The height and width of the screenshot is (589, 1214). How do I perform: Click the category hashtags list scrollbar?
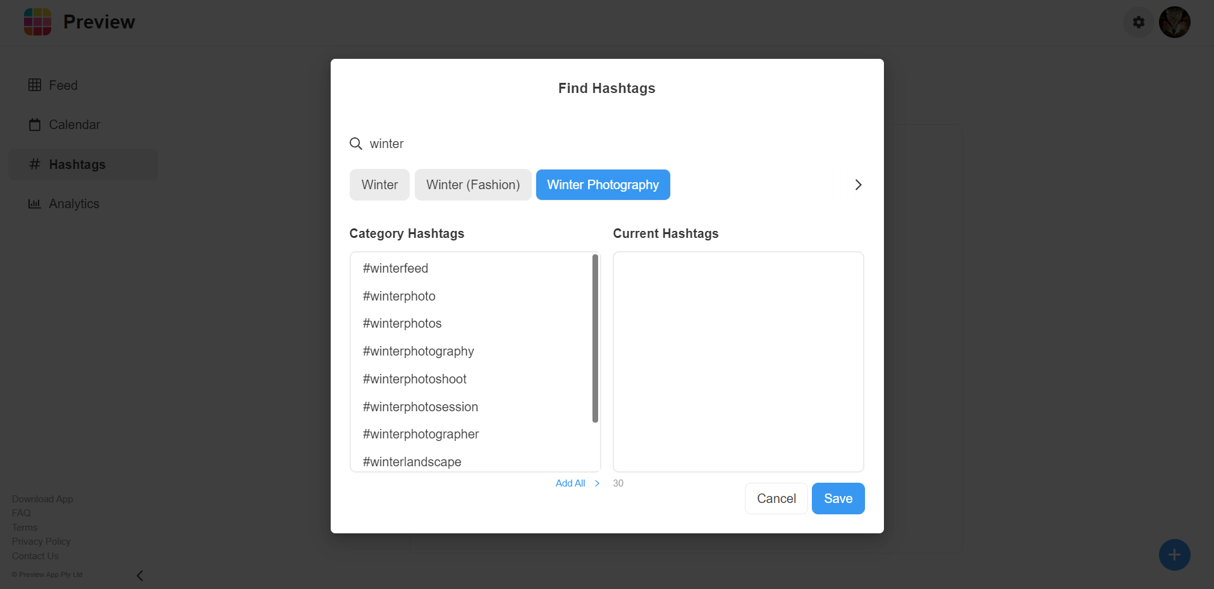click(595, 338)
